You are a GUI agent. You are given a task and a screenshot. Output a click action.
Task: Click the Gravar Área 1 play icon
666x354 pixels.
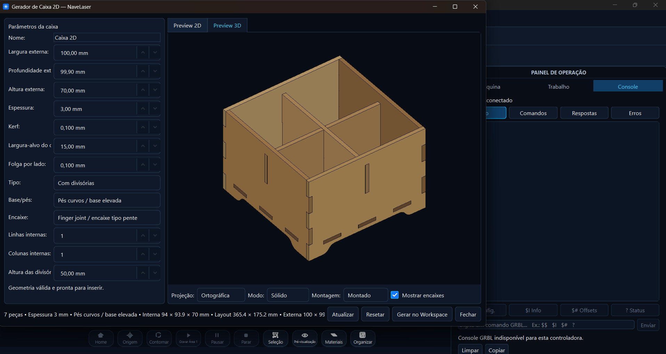188,338
